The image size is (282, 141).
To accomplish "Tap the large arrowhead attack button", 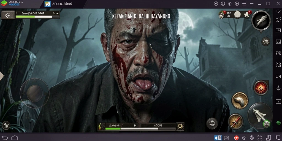I will 260,115.
